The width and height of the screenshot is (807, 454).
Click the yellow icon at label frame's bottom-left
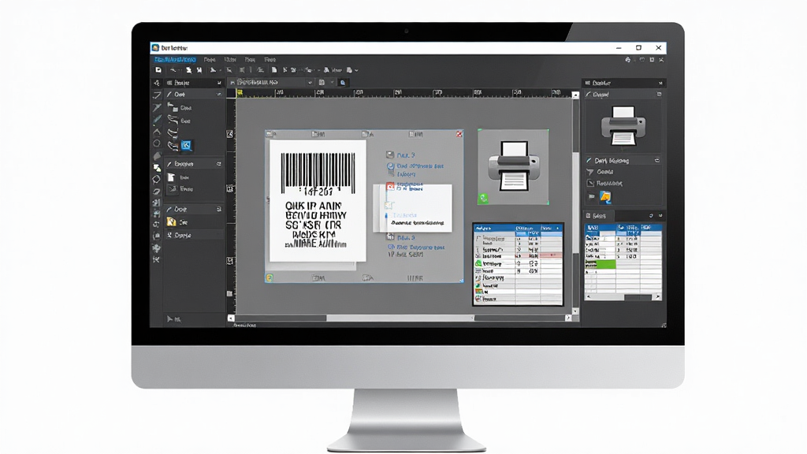pos(270,278)
